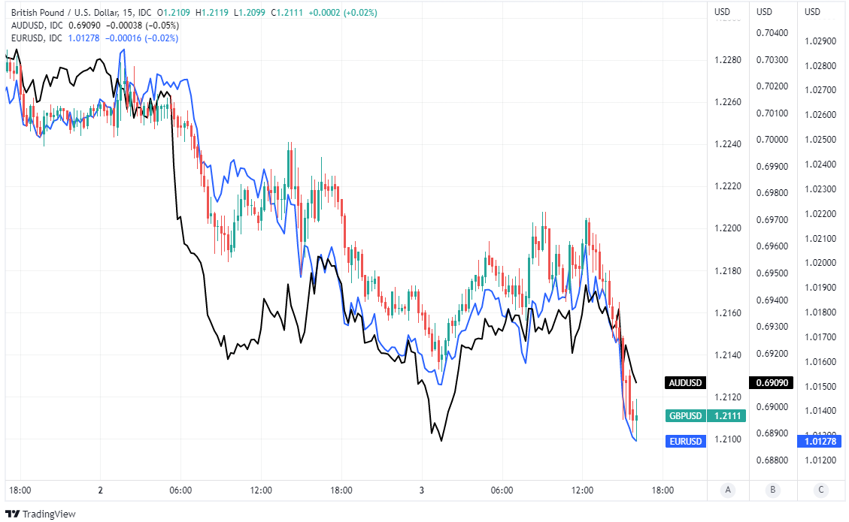Click the black AUDUSD series label
The width and height of the screenshot is (849, 522).
[x=685, y=383]
